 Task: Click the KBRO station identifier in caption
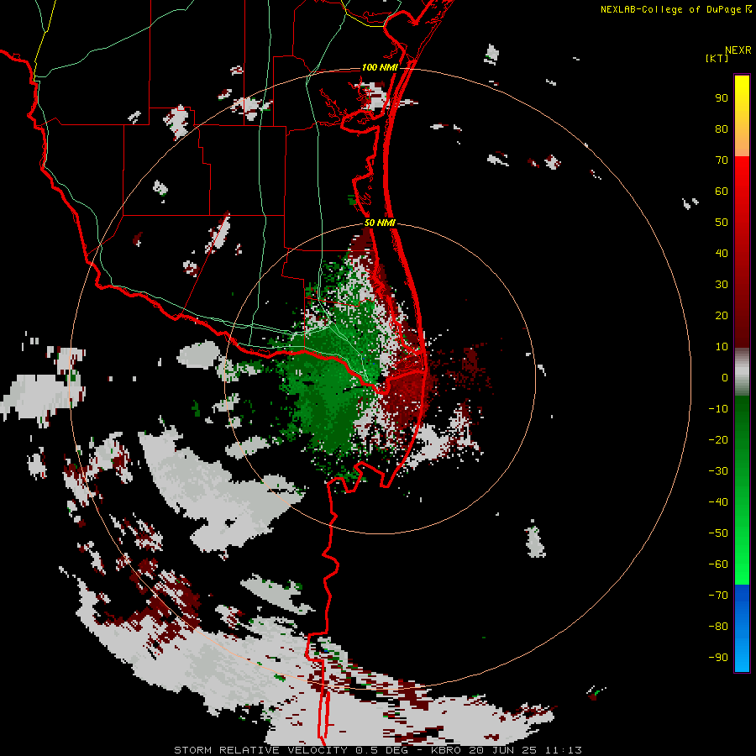point(446,750)
